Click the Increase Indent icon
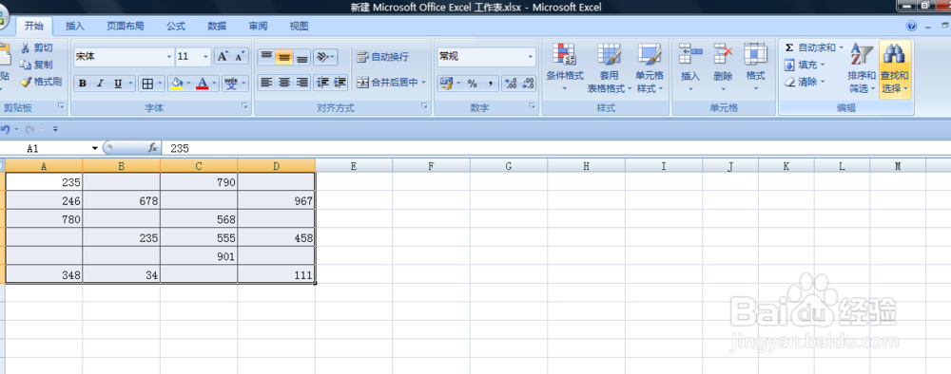The height and width of the screenshot is (374, 951). pos(340,83)
